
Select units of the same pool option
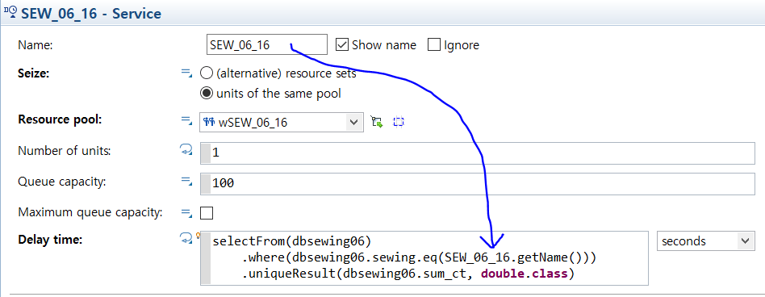[207, 93]
